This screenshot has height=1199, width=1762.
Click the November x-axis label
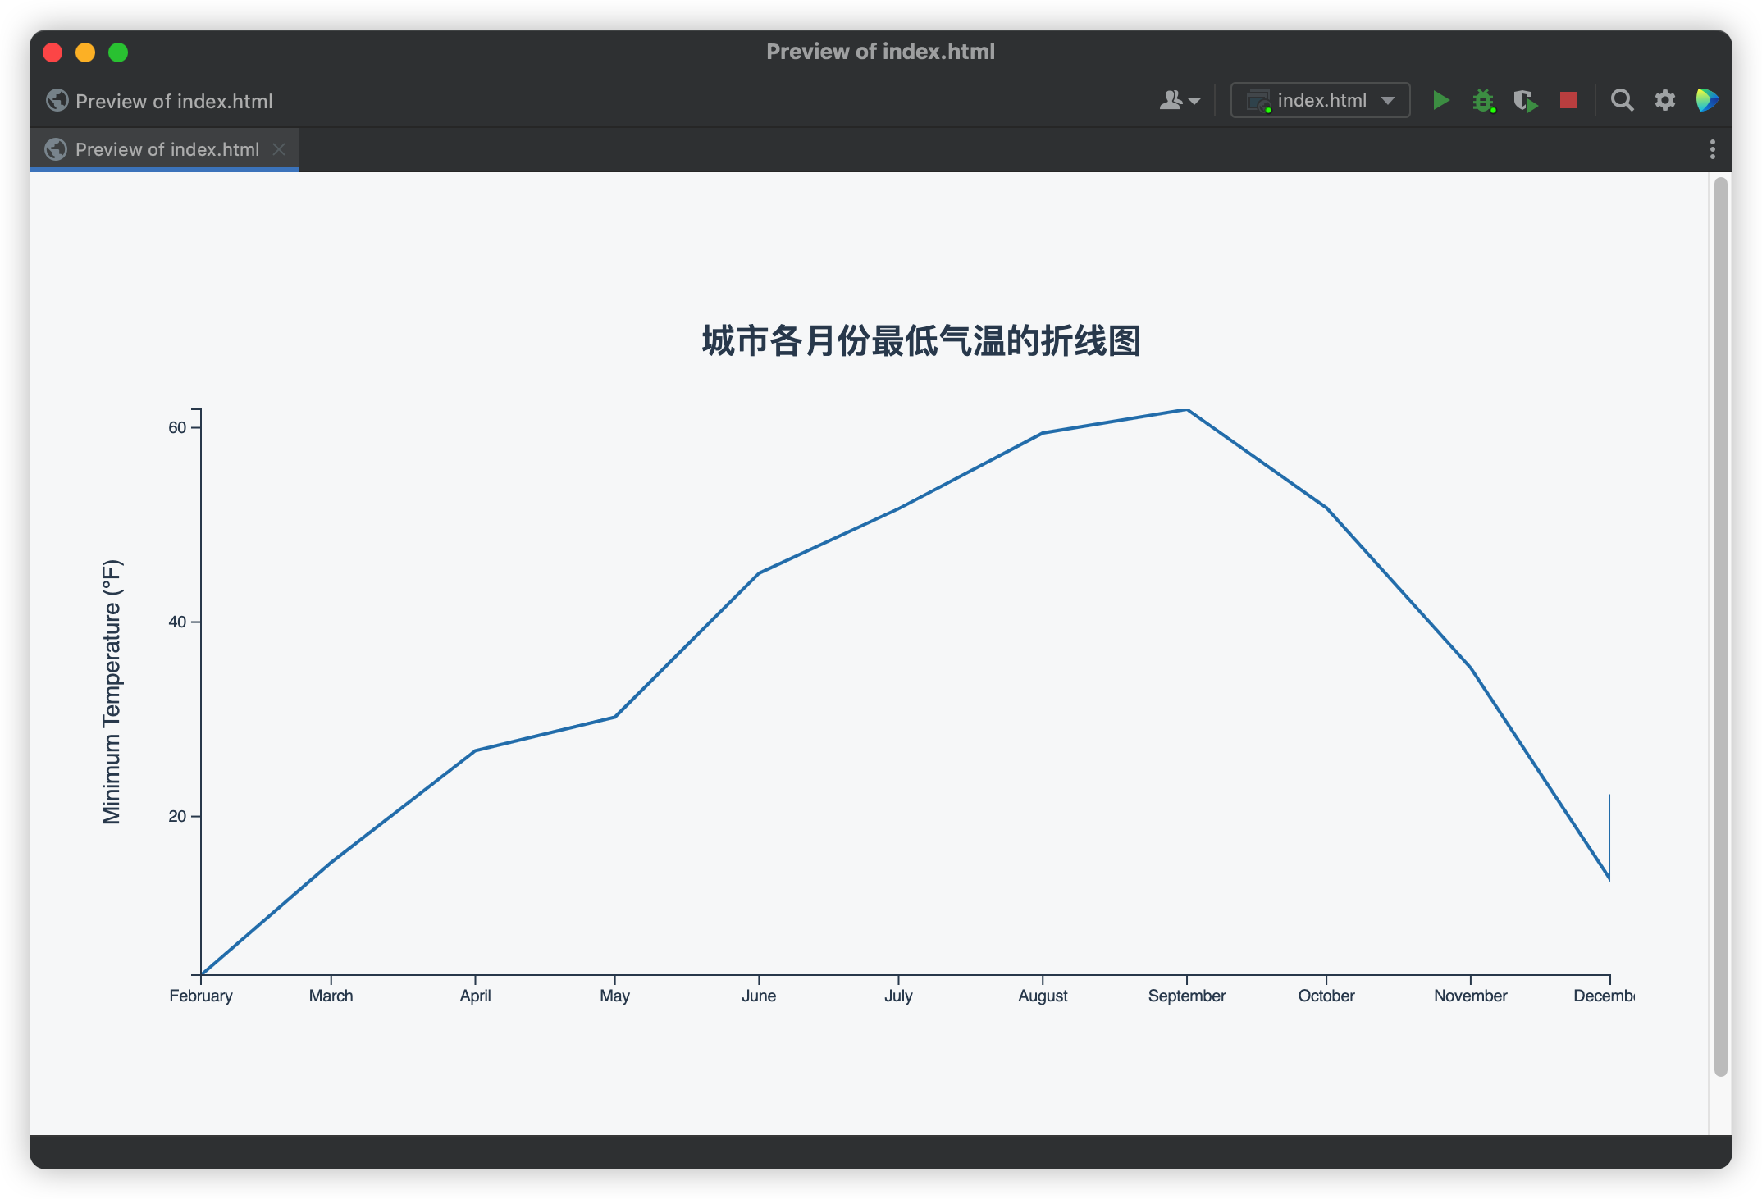(1470, 996)
